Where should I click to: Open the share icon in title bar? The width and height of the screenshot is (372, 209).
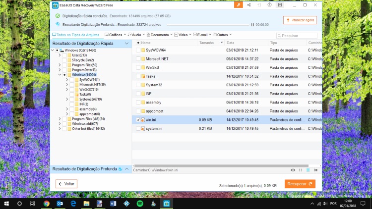248,5
